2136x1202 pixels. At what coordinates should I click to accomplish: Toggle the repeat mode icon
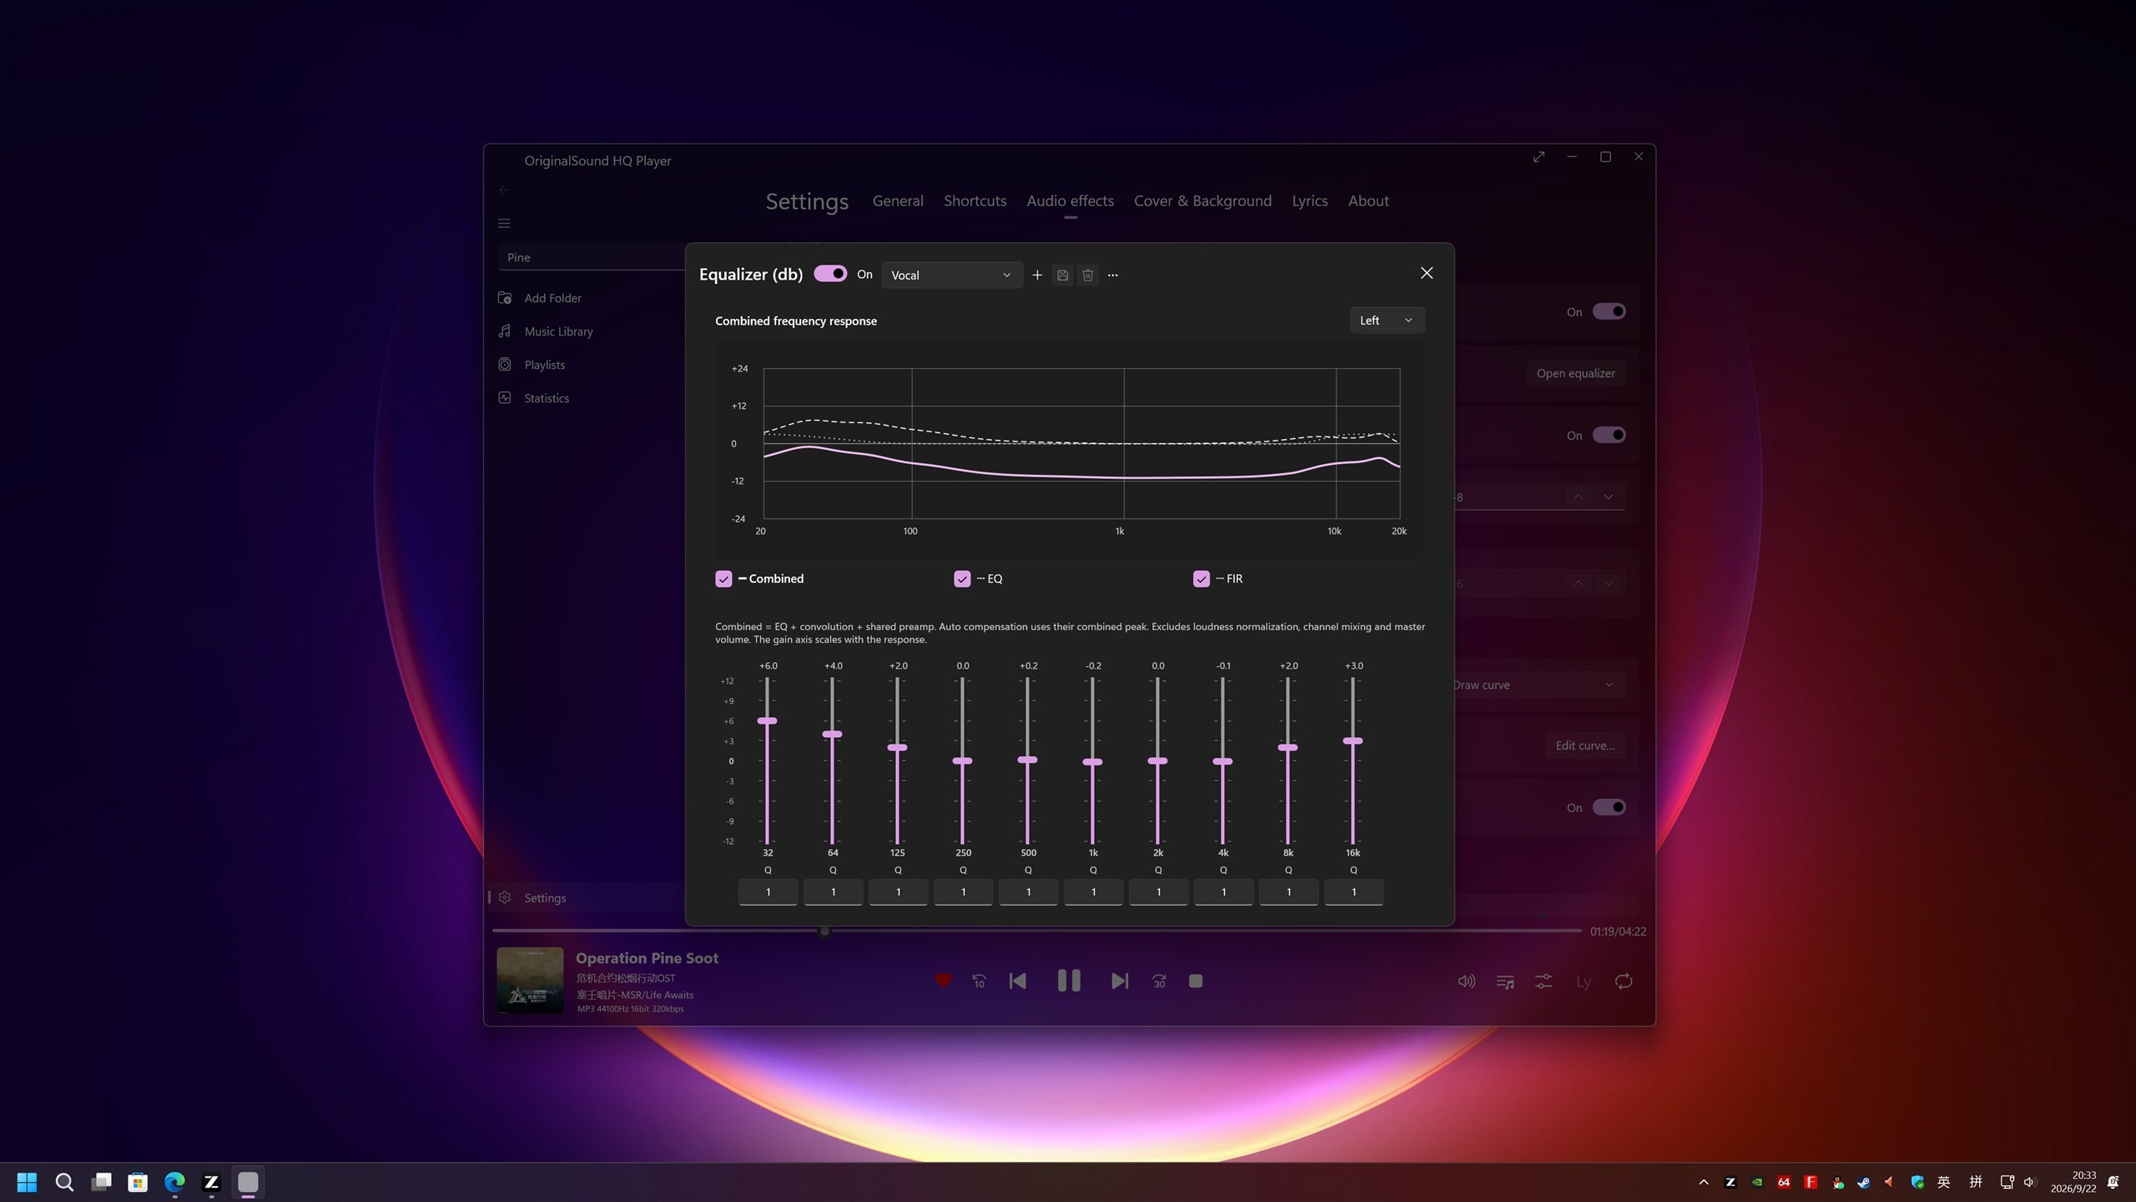pos(1624,982)
